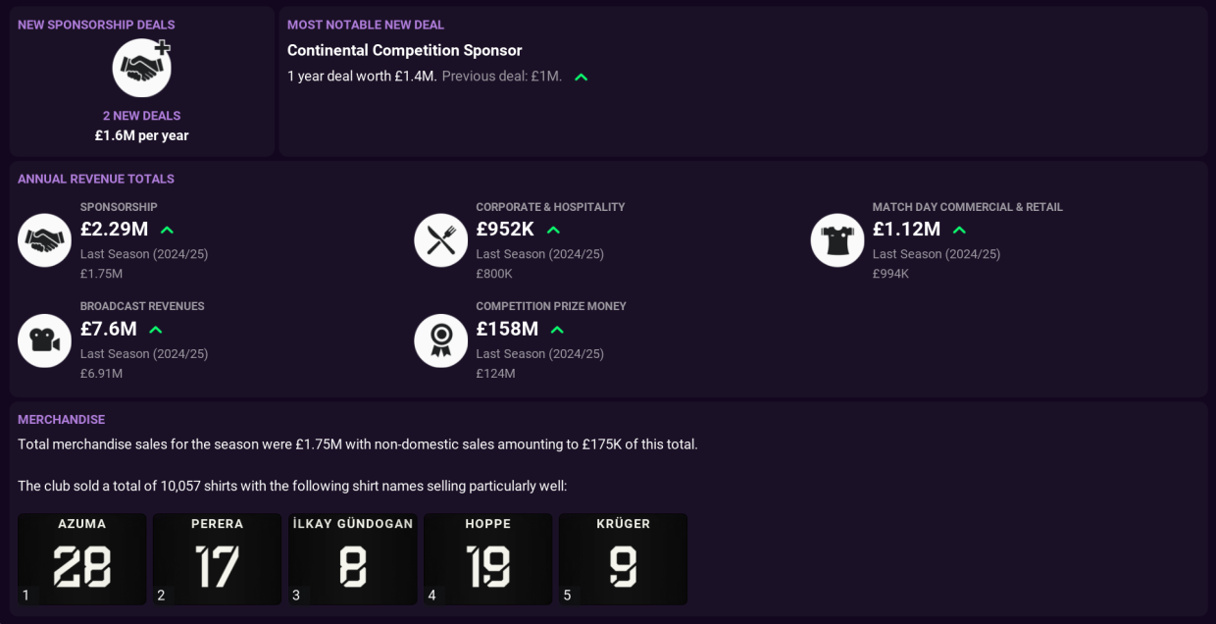Click the green arrow beside £2.29M
The height and width of the screenshot is (624, 1216).
point(167,230)
